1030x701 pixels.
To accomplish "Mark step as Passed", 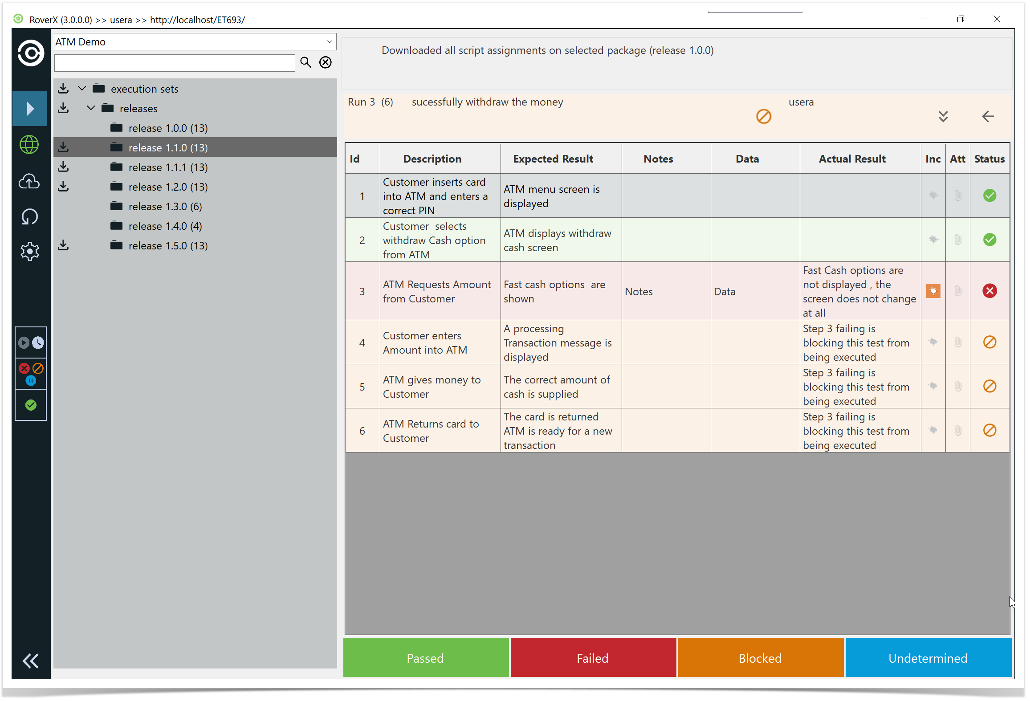I will click(425, 658).
